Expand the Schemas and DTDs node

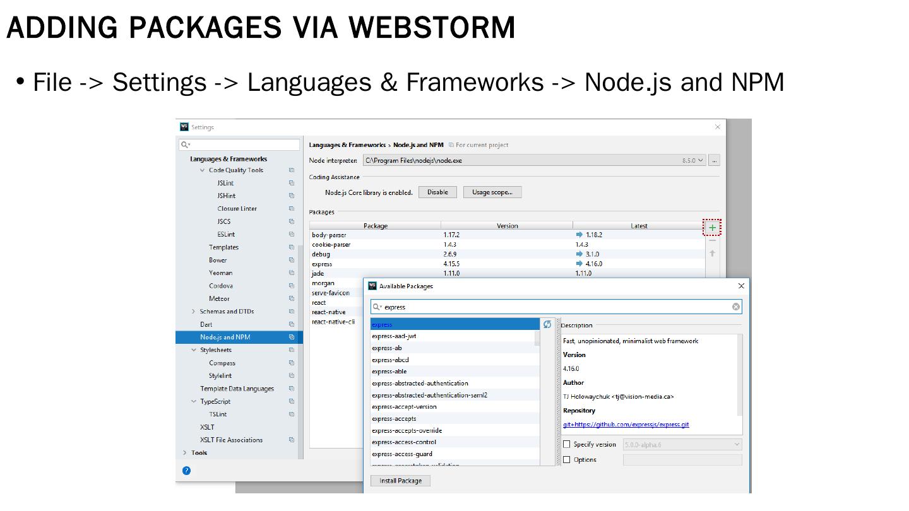pyautogui.click(x=194, y=312)
